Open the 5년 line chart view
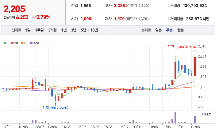The width and height of the screenshot is (215, 132). click(x=83, y=30)
